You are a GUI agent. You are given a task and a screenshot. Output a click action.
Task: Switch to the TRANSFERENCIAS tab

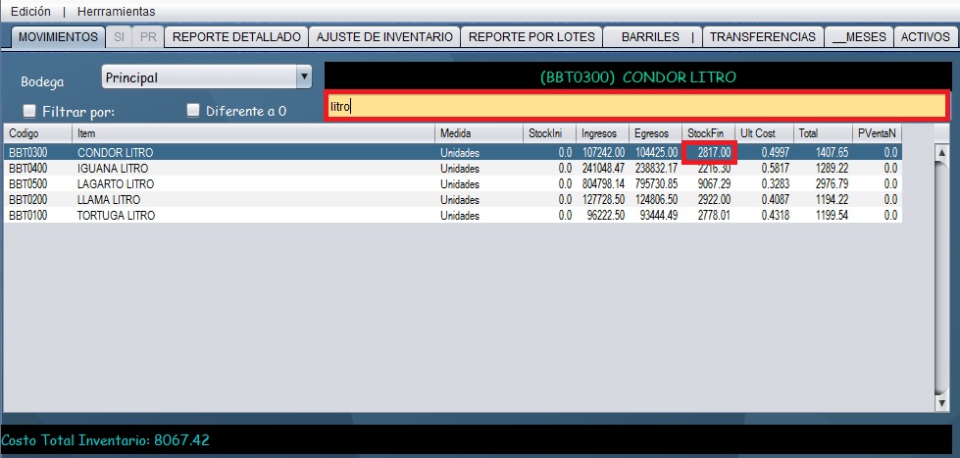coord(762,36)
